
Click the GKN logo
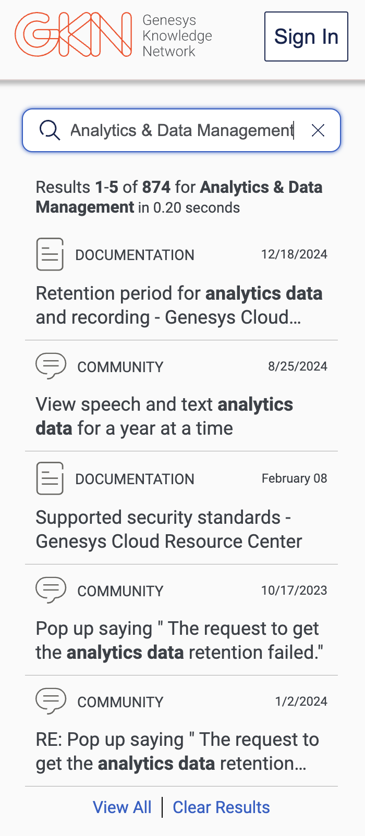pos(73,35)
